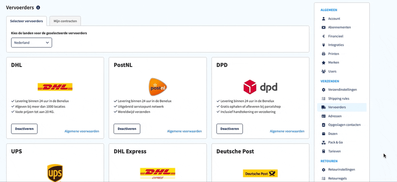Click the Deutsche Post card title

coord(235,151)
